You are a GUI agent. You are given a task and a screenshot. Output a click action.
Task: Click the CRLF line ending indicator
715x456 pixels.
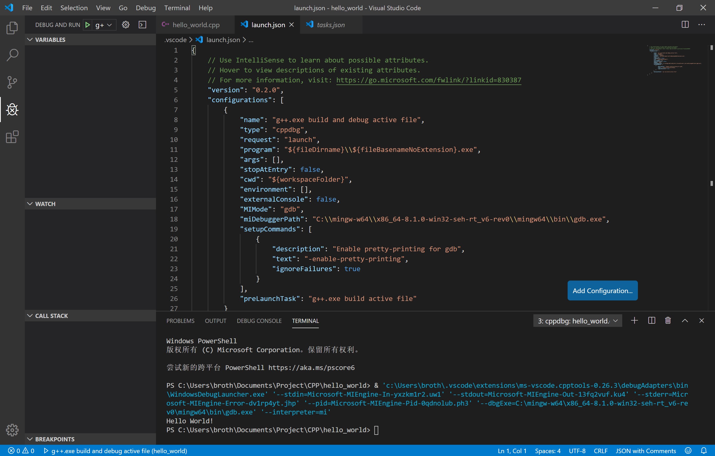(x=600, y=451)
